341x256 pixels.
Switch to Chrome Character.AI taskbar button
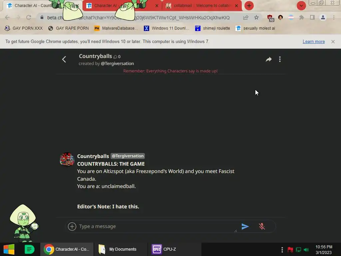coord(67,249)
